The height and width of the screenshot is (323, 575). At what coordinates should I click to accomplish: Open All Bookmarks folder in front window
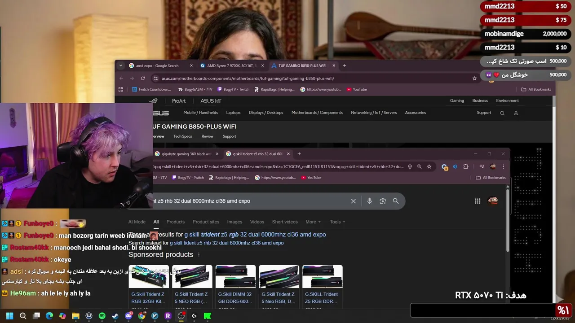(x=491, y=178)
